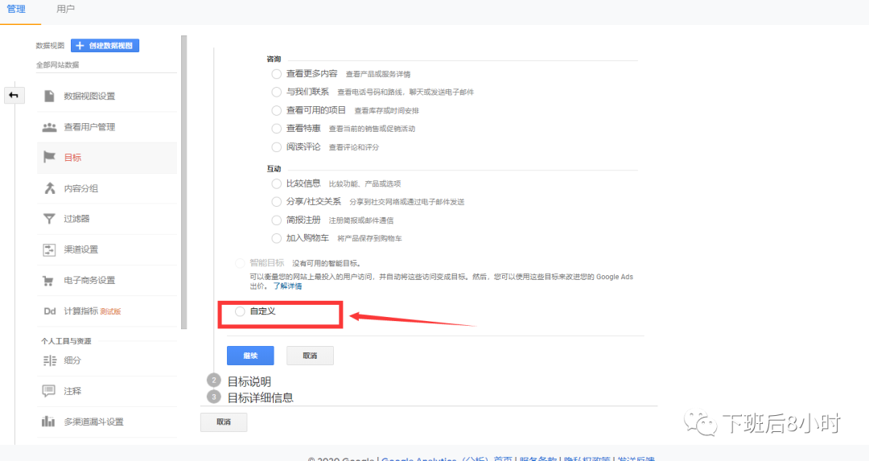Select the 阅读评论 radio button

click(x=277, y=147)
